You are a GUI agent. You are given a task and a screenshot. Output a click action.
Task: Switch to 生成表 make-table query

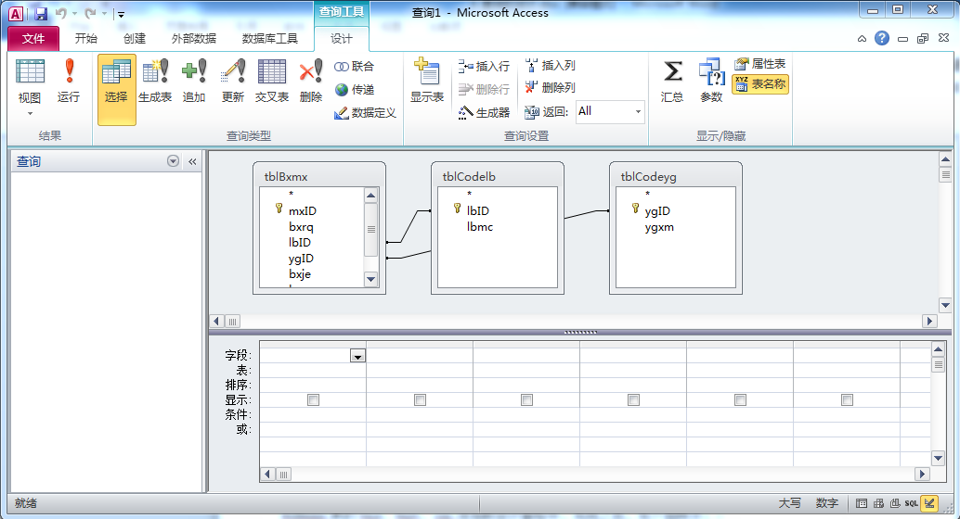[x=155, y=81]
